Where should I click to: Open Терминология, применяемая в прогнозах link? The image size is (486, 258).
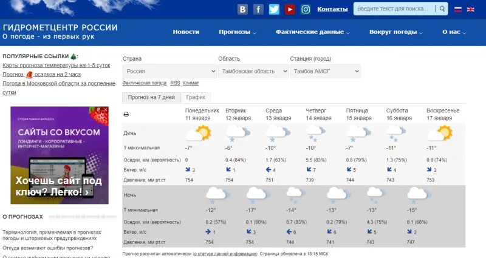[52, 235]
